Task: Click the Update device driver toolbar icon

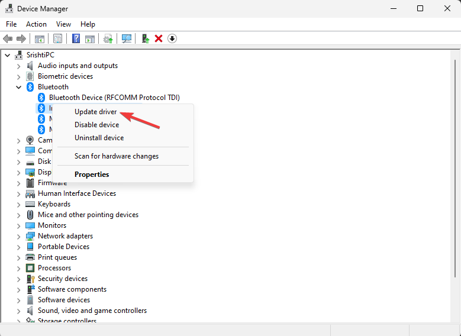Action: click(x=108, y=38)
